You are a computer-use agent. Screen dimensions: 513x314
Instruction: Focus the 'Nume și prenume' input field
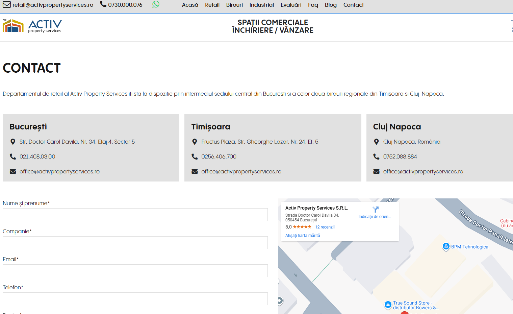coord(135,215)
